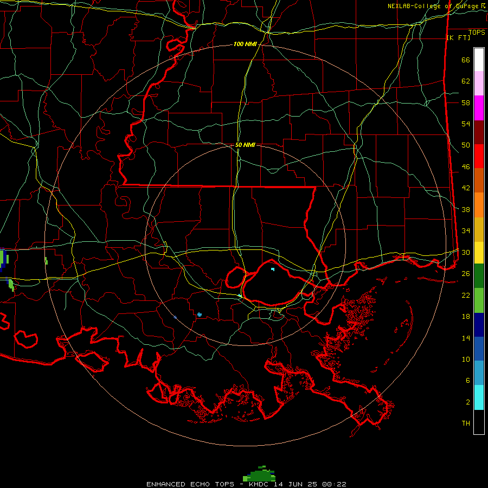
Task: Click the "KHDC" radar site identifier
Action: 260,484
